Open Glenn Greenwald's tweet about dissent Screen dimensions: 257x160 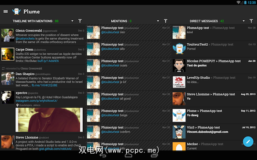click(43, 36)
